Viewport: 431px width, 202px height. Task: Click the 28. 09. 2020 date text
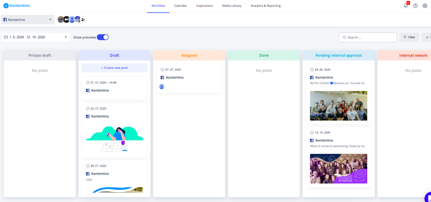323,69
